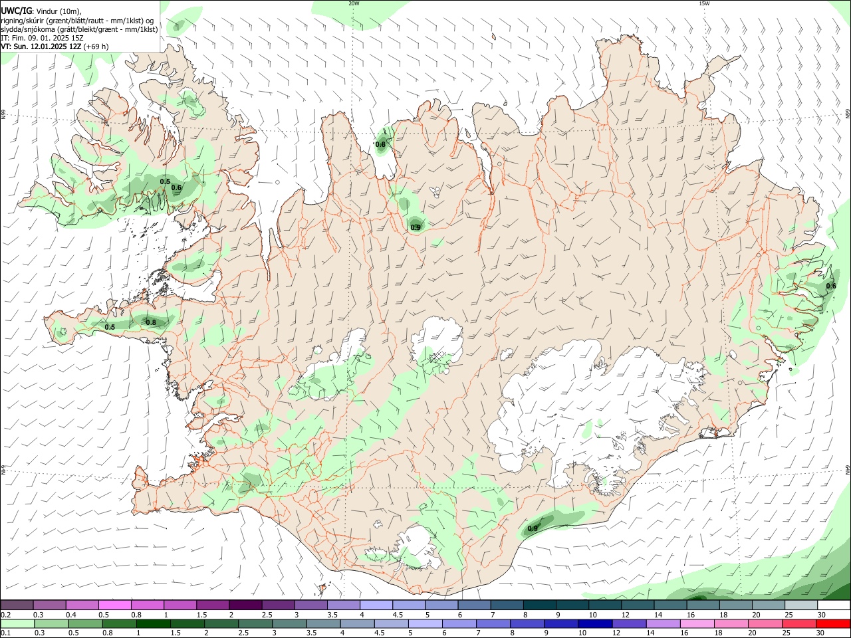Screen dimensions: 851x638
Task: Pick the blue swatch starting at 8, lower row
Action: coord(527,624)
